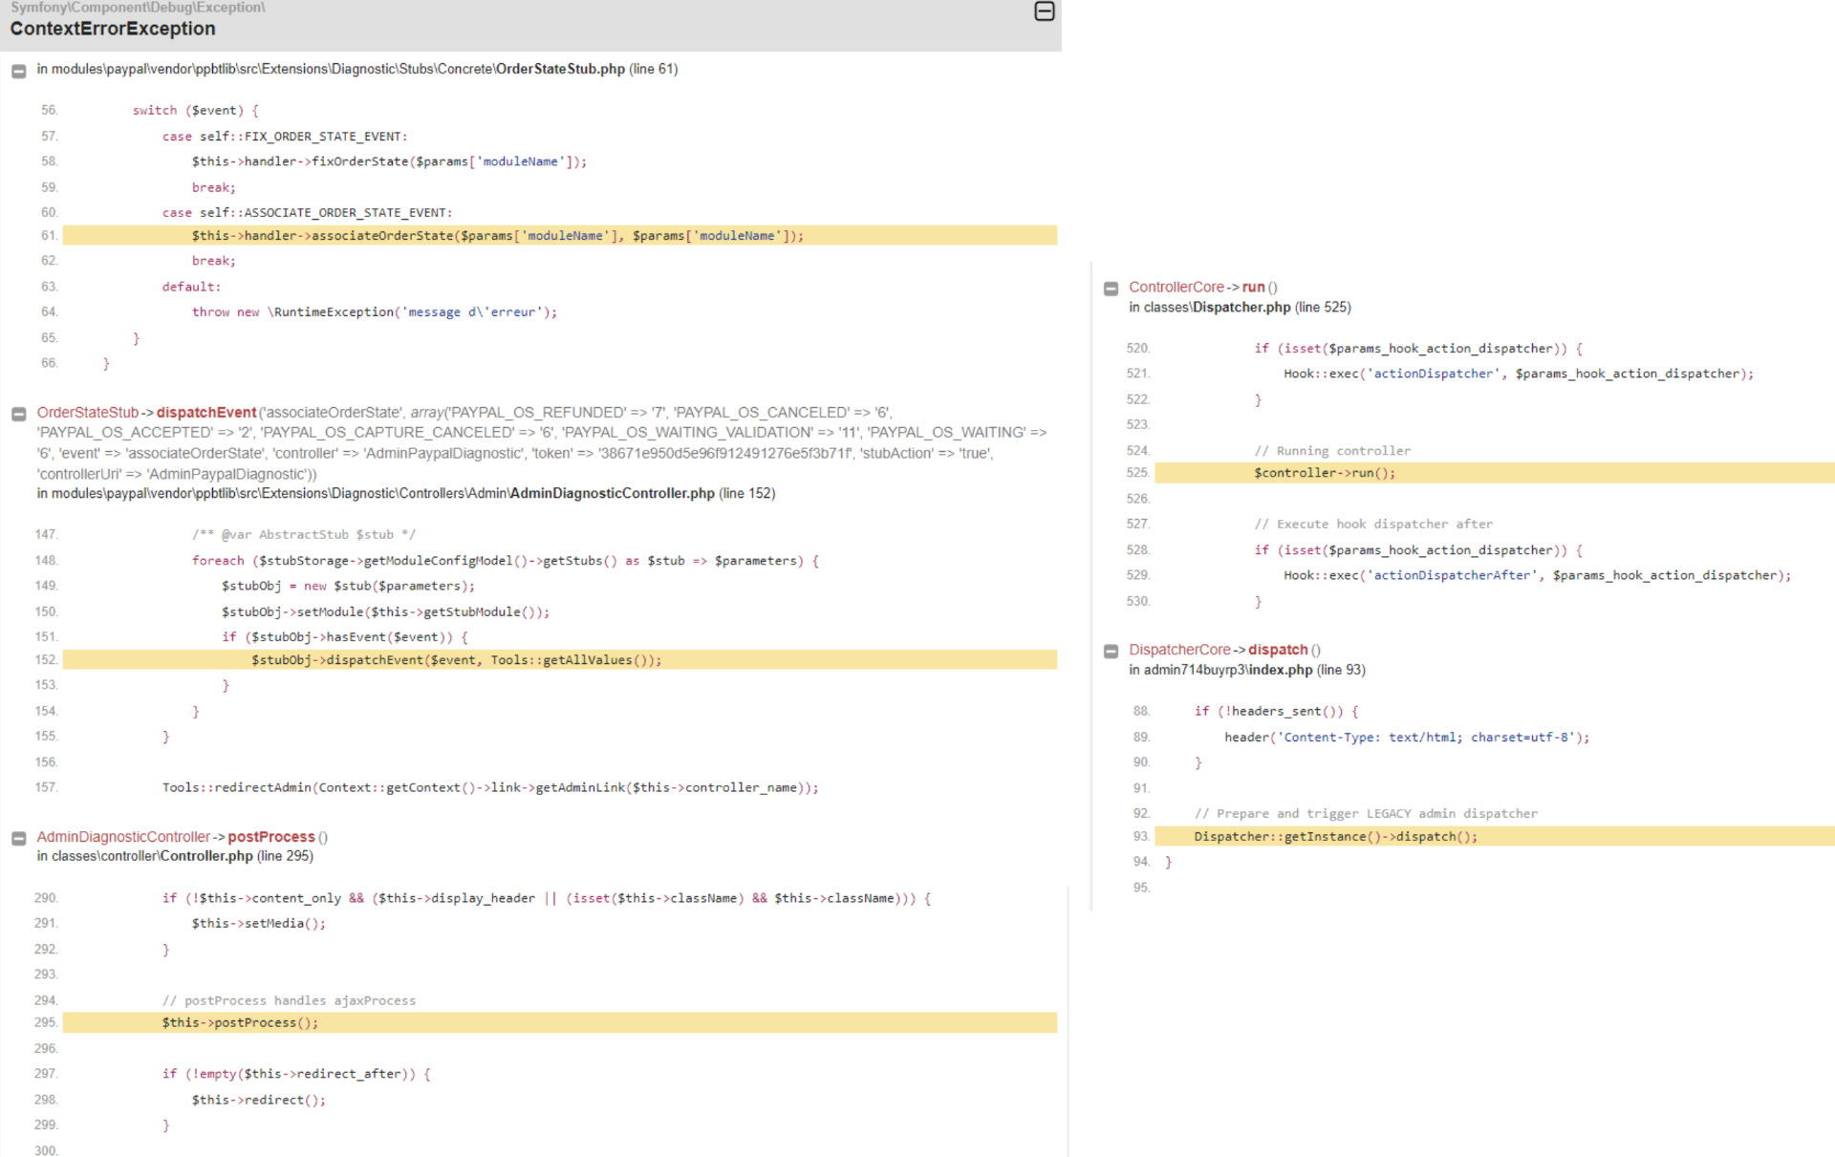Click the Hook::exec actionDispatcherAfter line 529
This screenshot has width=1835, height=1157.
pyautogui.click(x=1538, y=575)
